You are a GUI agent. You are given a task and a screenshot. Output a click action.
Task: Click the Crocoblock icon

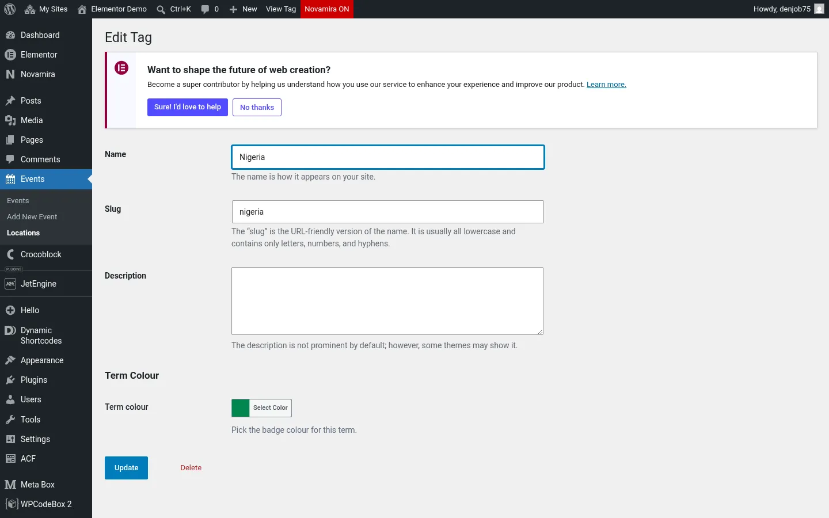(10, 254)
